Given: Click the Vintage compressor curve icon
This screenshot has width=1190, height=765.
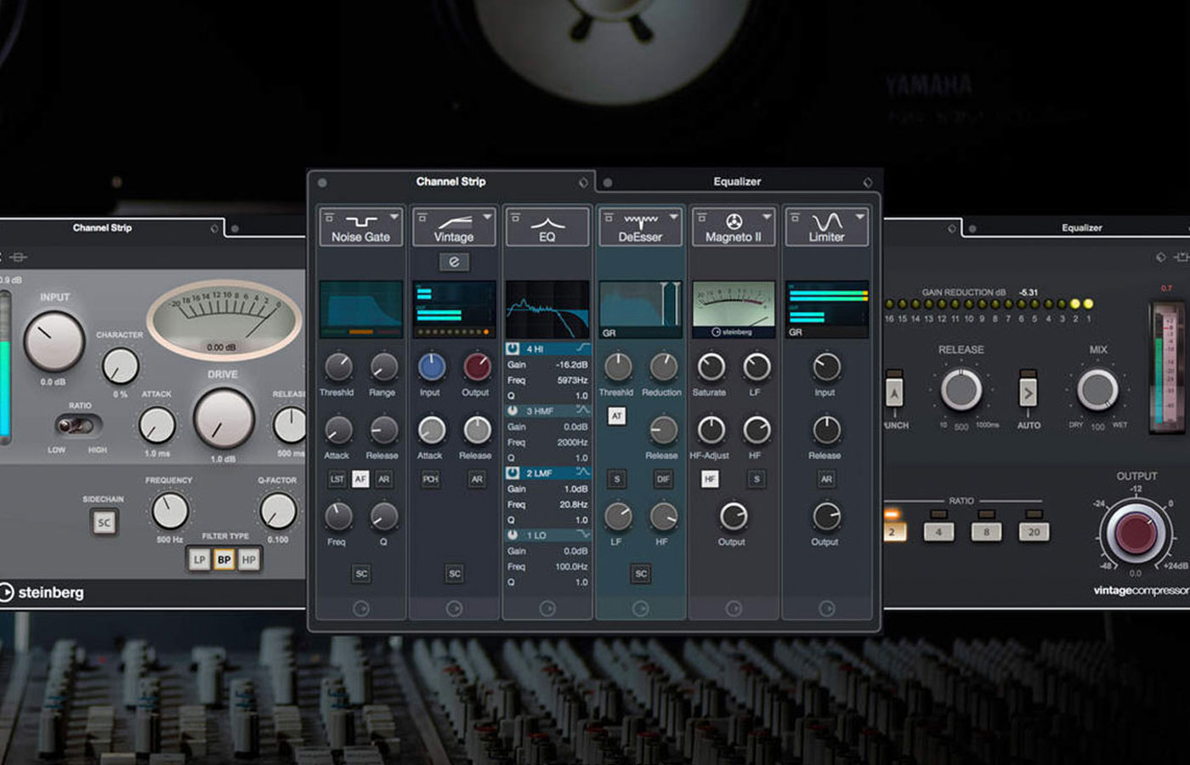Looking at the screenshot, I should [x=454, y=222].
